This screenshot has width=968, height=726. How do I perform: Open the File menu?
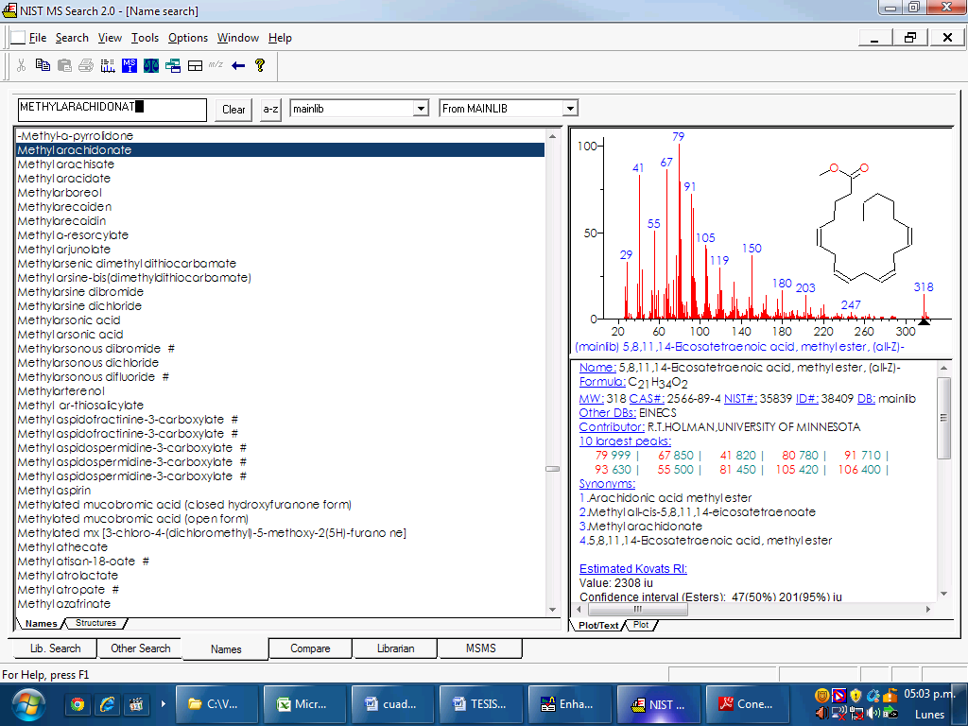38,38
